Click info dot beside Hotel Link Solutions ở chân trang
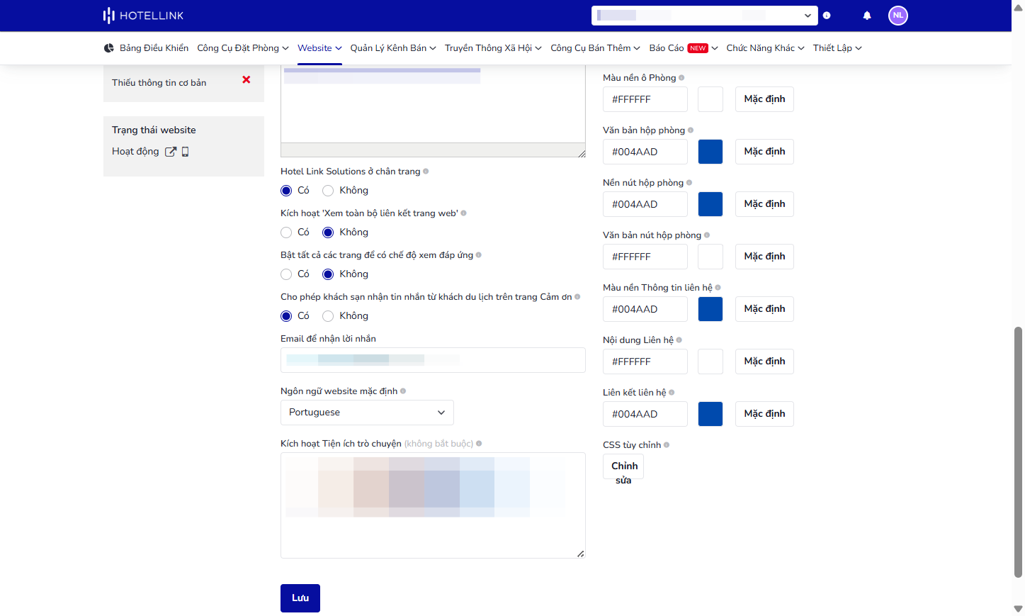The image size is (1025, 616). tap(426, 172)
